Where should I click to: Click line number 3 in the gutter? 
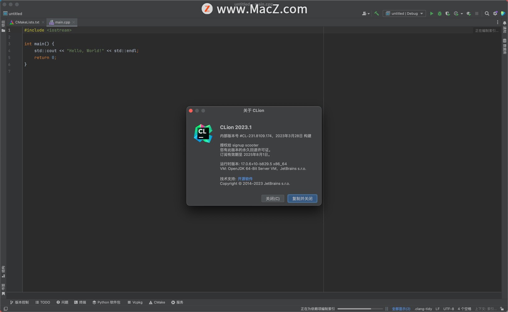click(9, 44)
